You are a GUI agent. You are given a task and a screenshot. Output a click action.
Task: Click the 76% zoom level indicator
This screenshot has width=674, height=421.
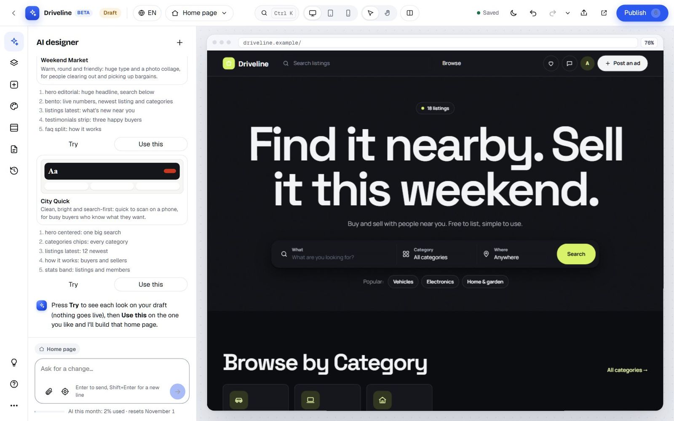tap(649, 43)
